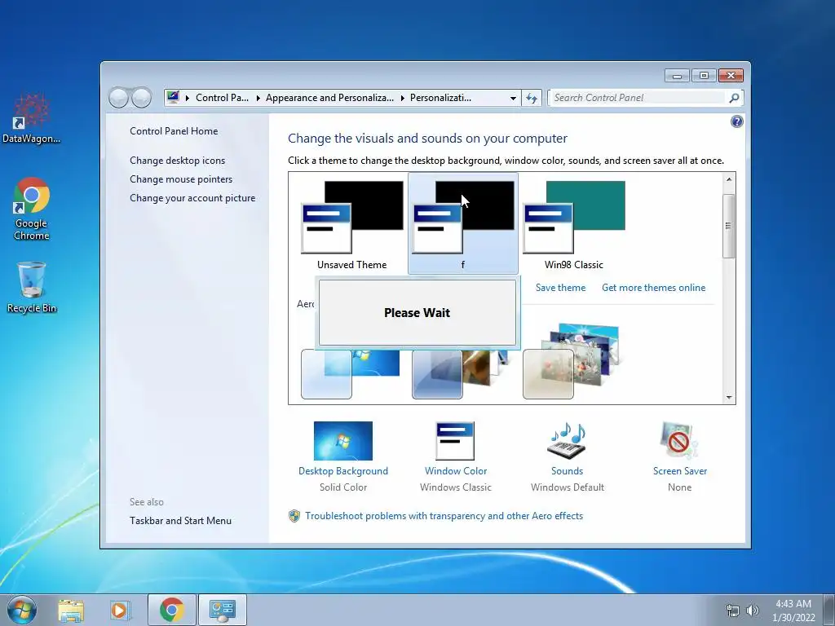The image size is (835, 626).
Task: Click the Personalization breadcrumb
Action: (440, 98)
